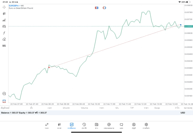The width and height of the screenshot is (193, 134).
Task: Open the indicators icon in left sidebar
Action: 4,20
